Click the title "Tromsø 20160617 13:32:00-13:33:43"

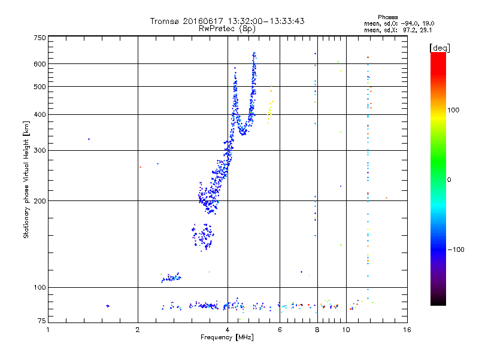pyautogui.click(x=227, y=21)
